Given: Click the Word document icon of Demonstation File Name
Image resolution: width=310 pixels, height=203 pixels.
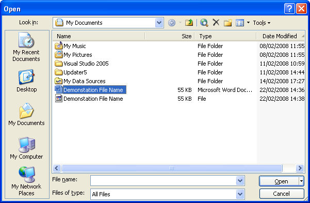Looking at the screenshot, I should (58, 89).
